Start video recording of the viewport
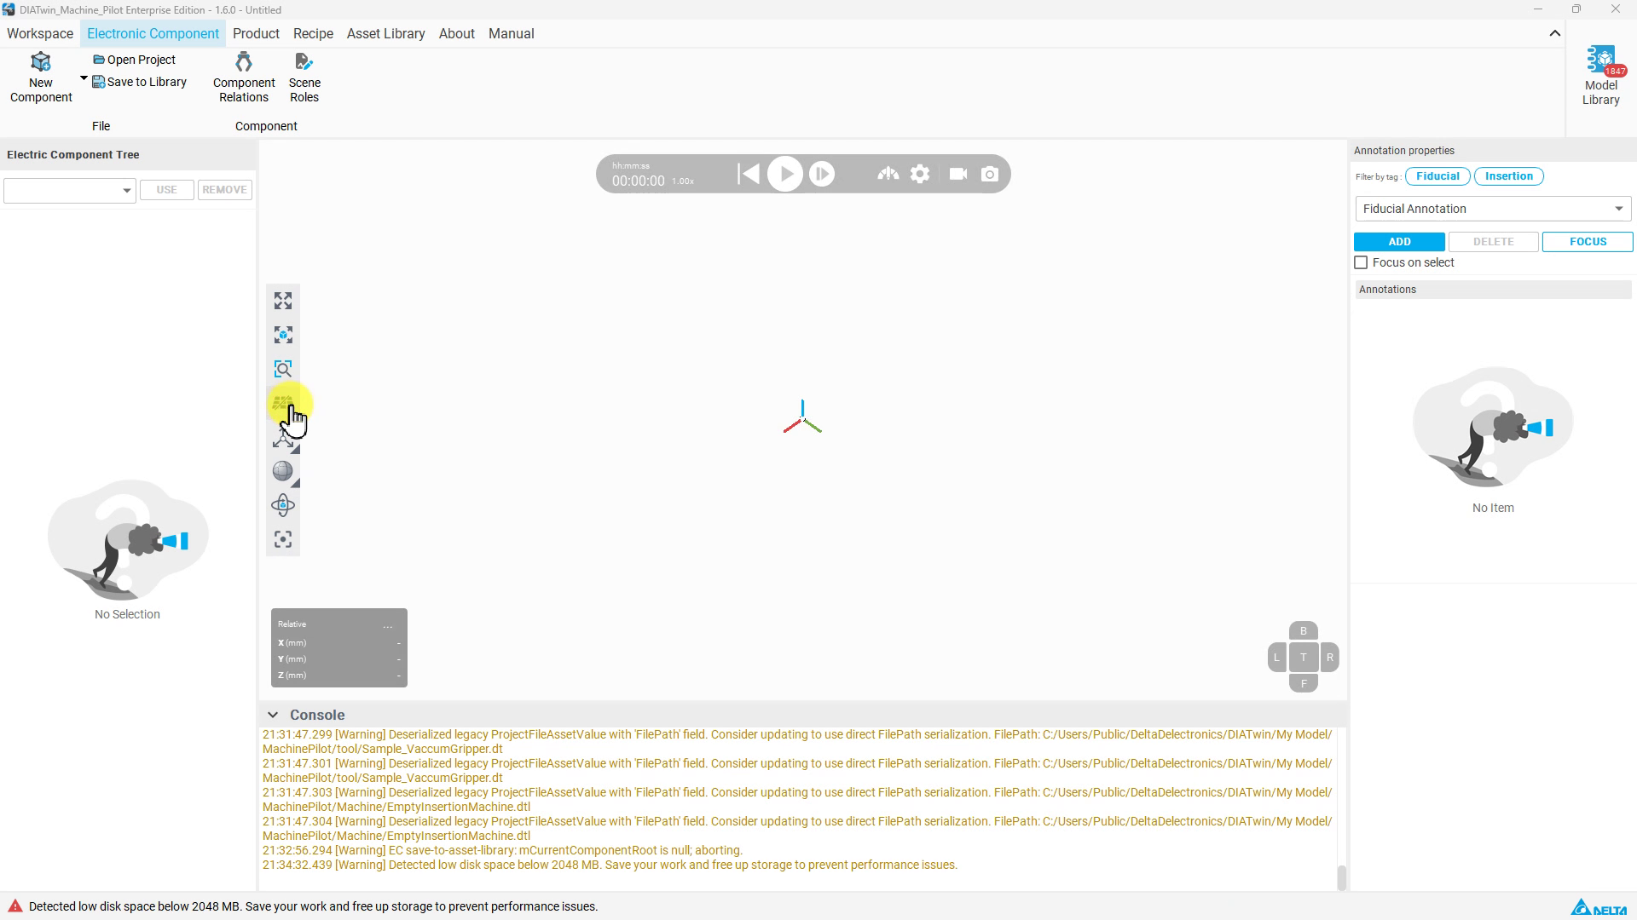 pyautogui.click(x=958, y=174)
